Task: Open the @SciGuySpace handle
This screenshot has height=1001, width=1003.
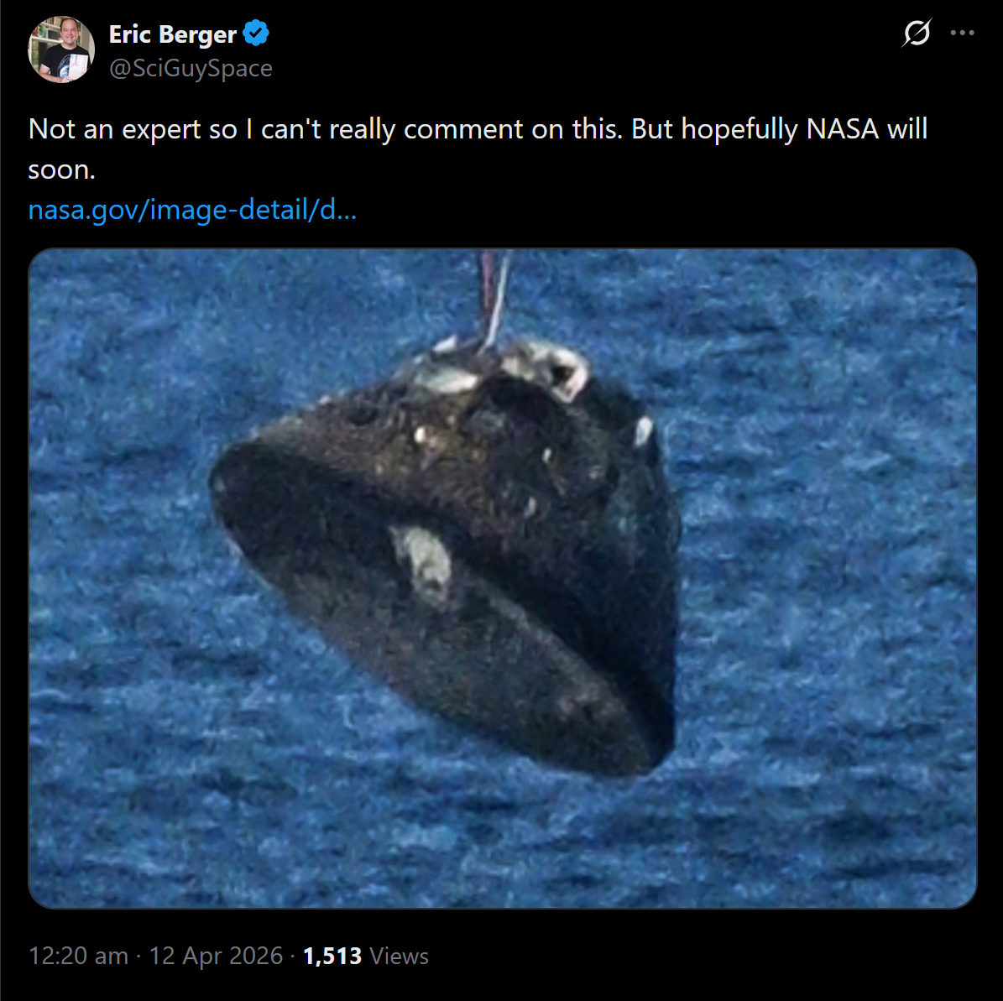Action: point(191,68)
